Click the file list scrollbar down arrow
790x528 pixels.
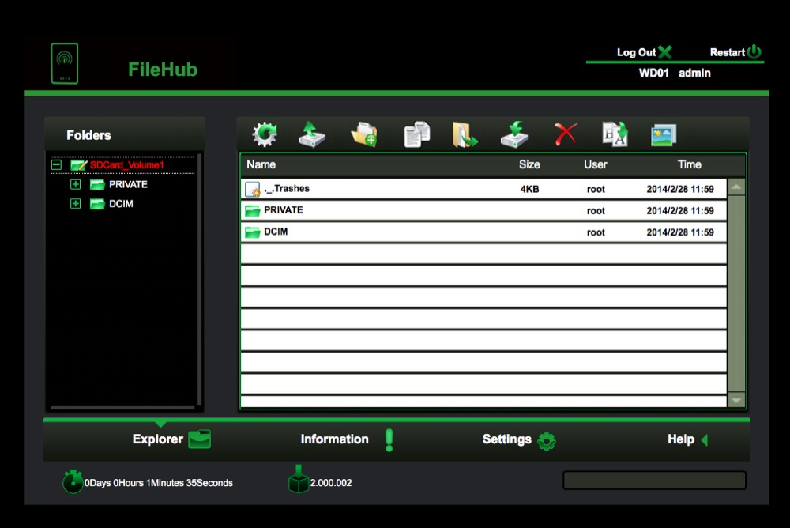(x=736, y=401)
